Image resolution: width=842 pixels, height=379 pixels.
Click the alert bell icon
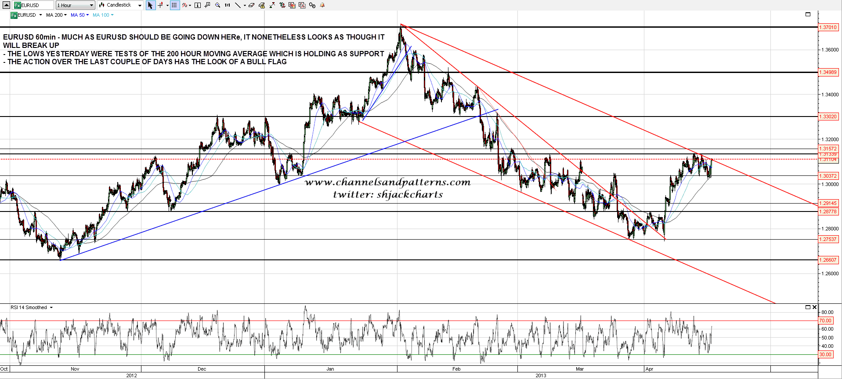click(x=322, y=5)
